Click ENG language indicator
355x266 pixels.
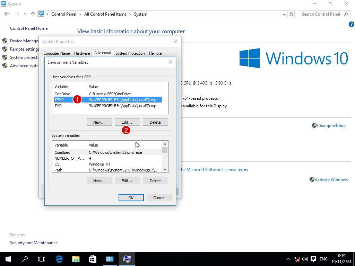pos(323,259)
